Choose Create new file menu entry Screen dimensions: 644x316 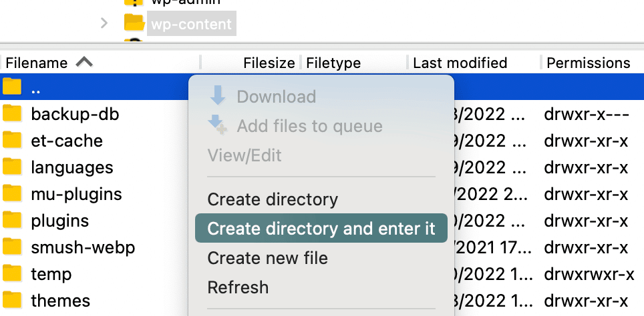[x=267, y=258]
